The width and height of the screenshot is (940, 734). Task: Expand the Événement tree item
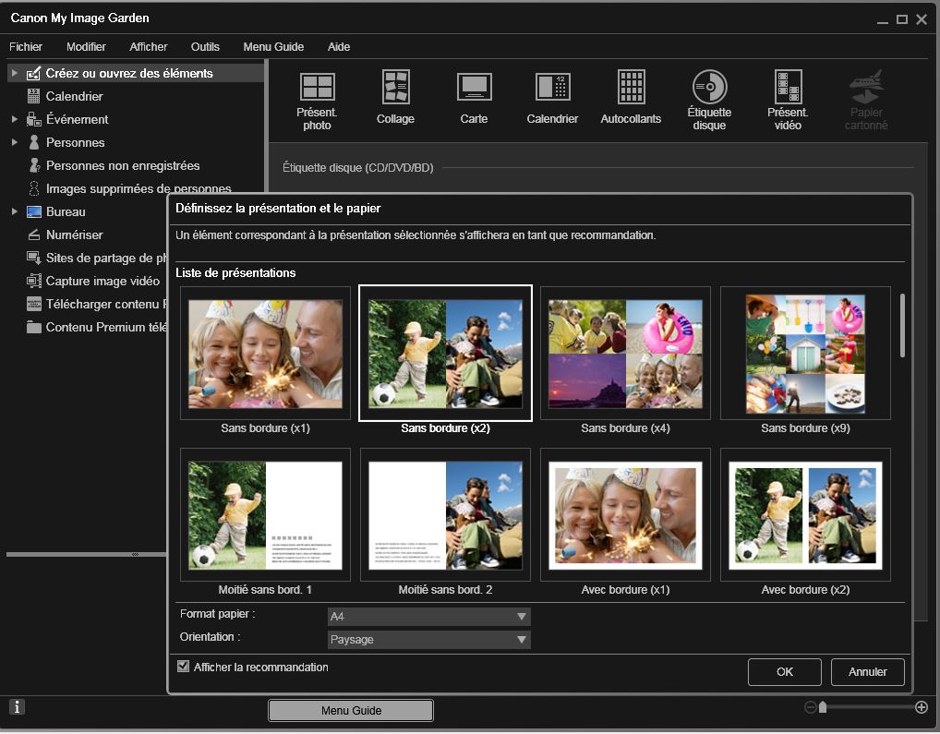point(15,119)
